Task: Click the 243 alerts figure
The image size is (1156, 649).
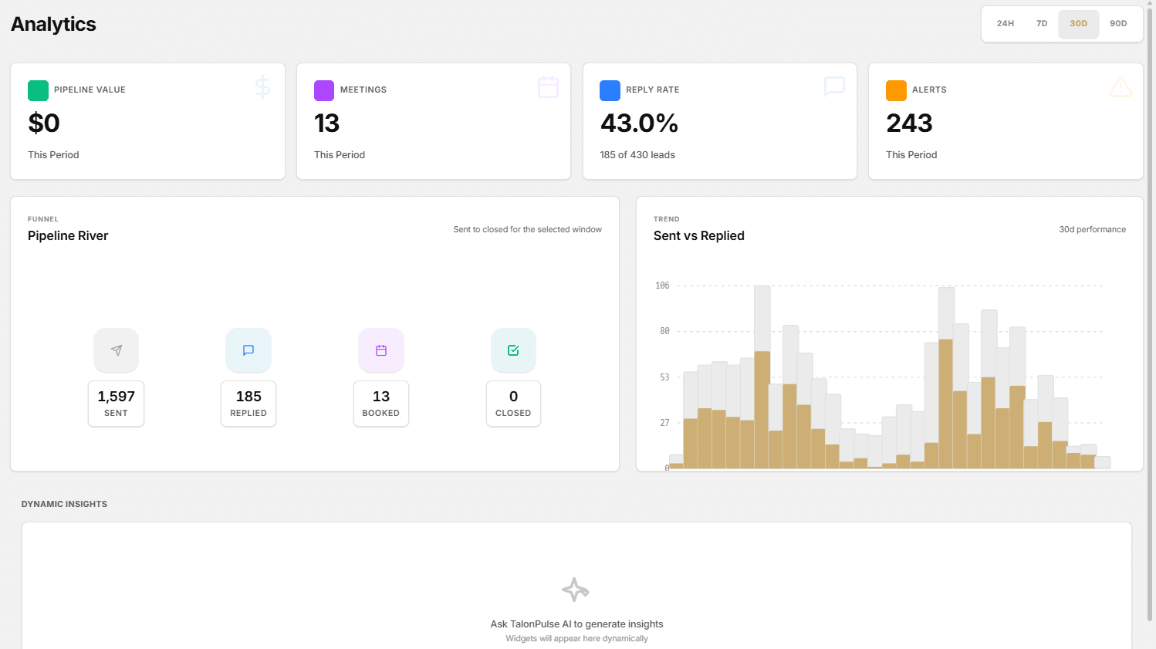Action: pyautogui.click(x=909, y=123)
